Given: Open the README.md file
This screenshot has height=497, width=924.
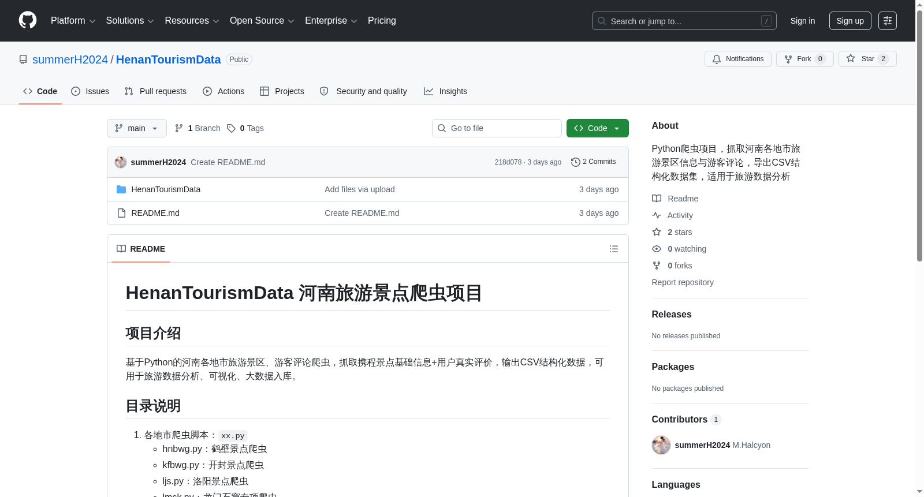Looking at the screenshot, I should click(155, 213).
